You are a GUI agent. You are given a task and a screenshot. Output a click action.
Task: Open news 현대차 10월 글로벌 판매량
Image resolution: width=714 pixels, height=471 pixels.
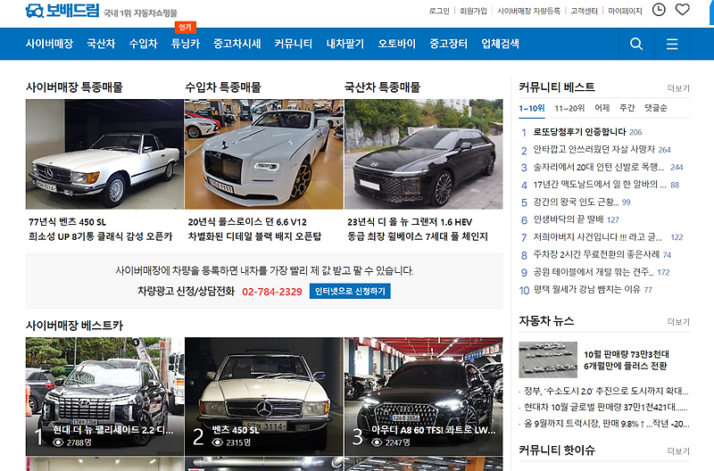tap(606, 408)
